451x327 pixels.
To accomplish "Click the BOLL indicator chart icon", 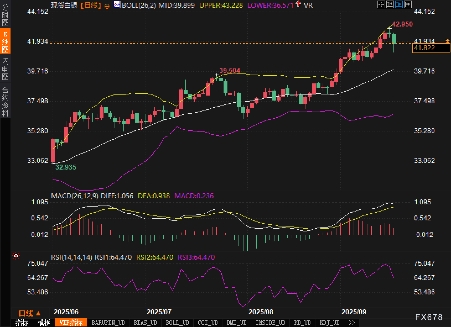I will [117, 5].
